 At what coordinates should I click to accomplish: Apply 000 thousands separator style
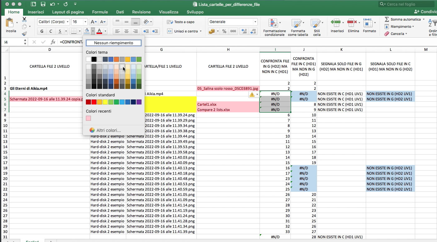pyautogui.click(x=233, y=31)
